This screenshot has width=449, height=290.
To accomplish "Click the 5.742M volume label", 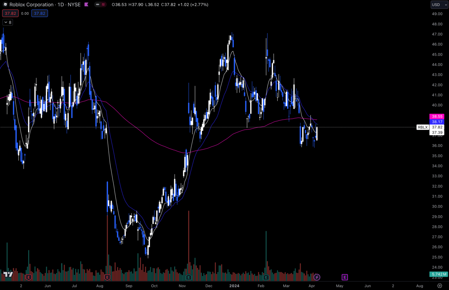I will click(x=438, y=274).
